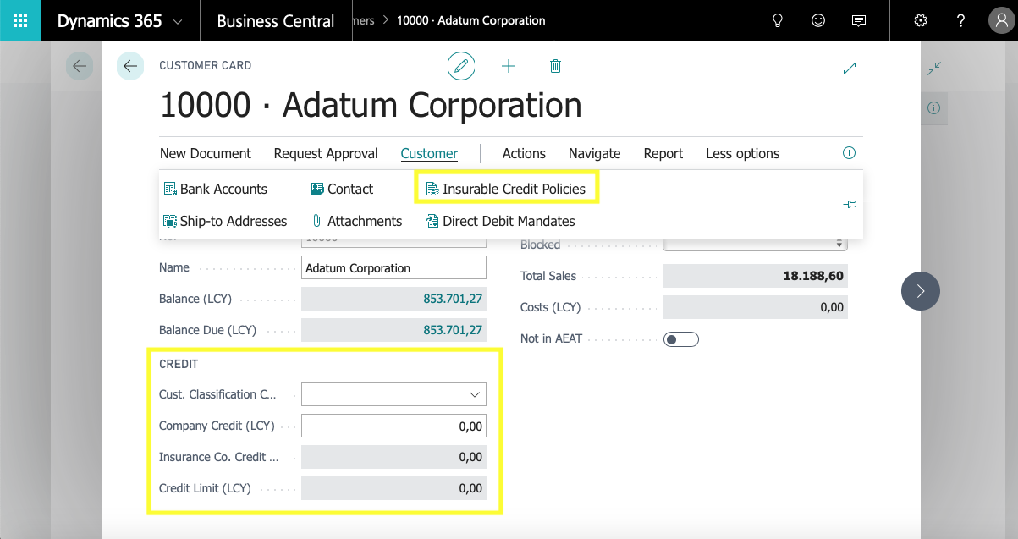Open the Request Approval menu

coord(326,153)
